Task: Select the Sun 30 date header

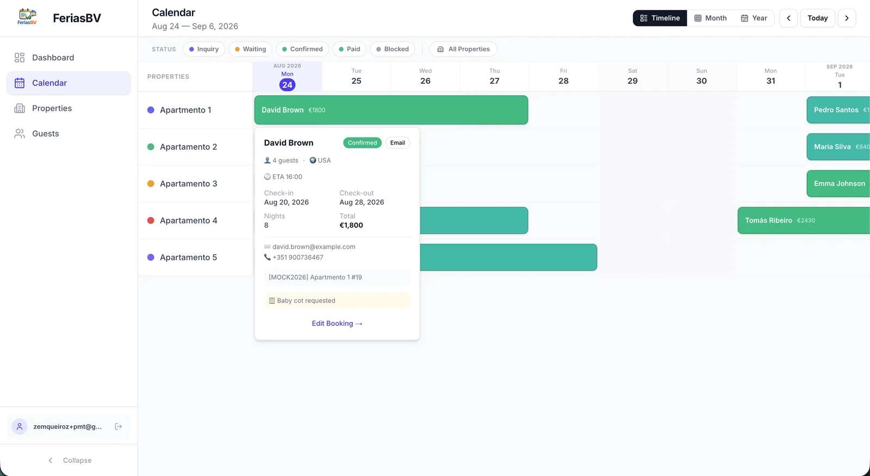Action: pos(701,77)
